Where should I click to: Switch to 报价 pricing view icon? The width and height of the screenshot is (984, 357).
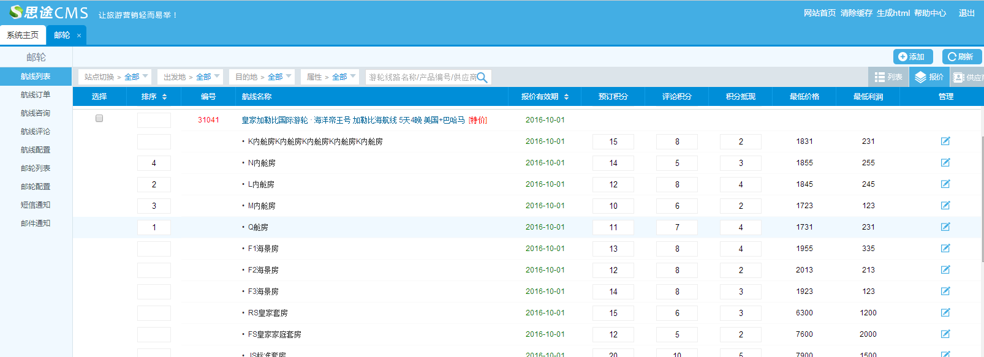click(929, 77)
